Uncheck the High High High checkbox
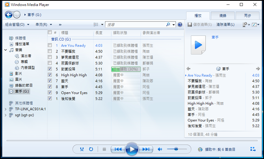264x159 pixels. tap(50, 75)
